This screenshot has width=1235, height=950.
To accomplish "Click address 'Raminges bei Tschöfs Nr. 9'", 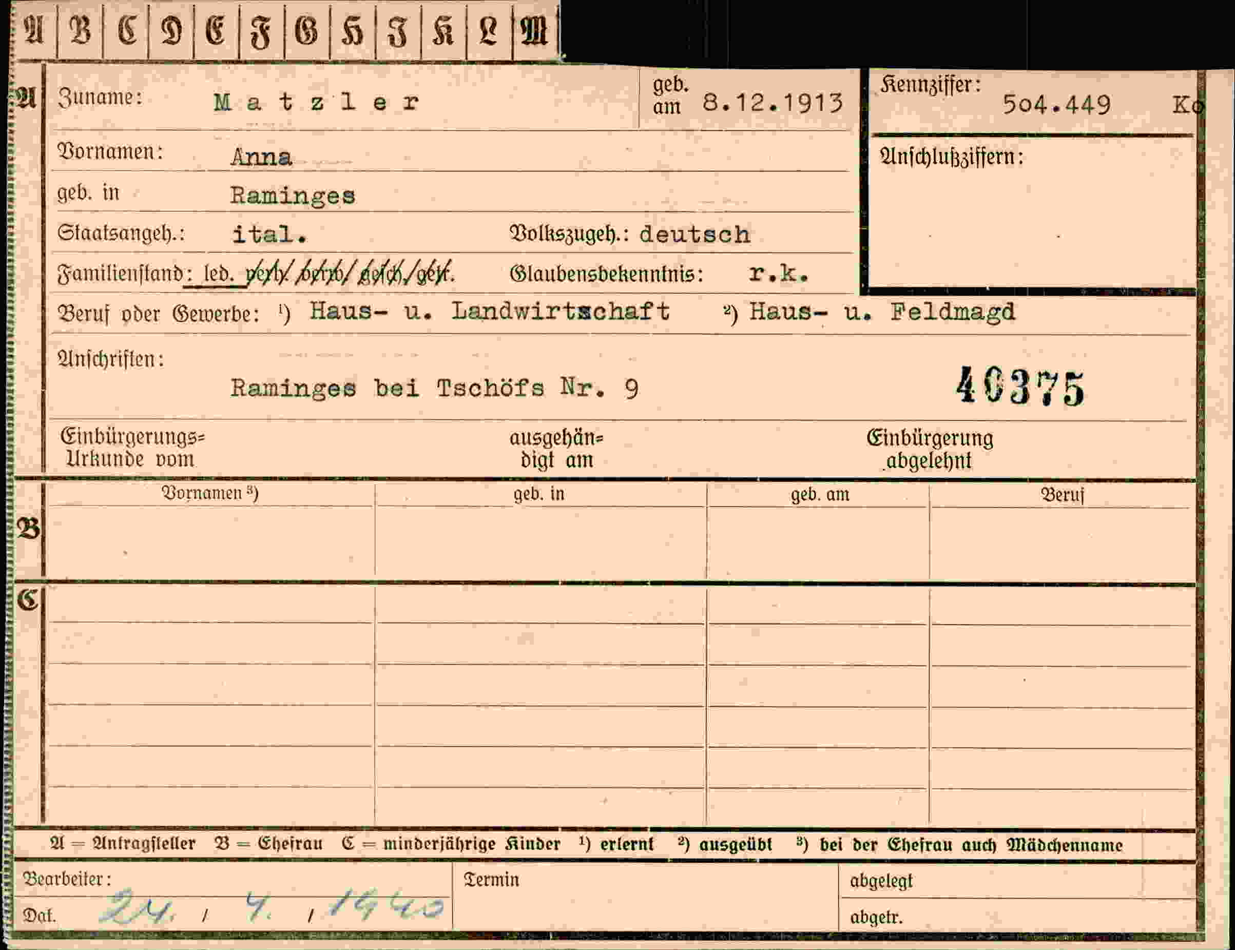I will (434, 389).
